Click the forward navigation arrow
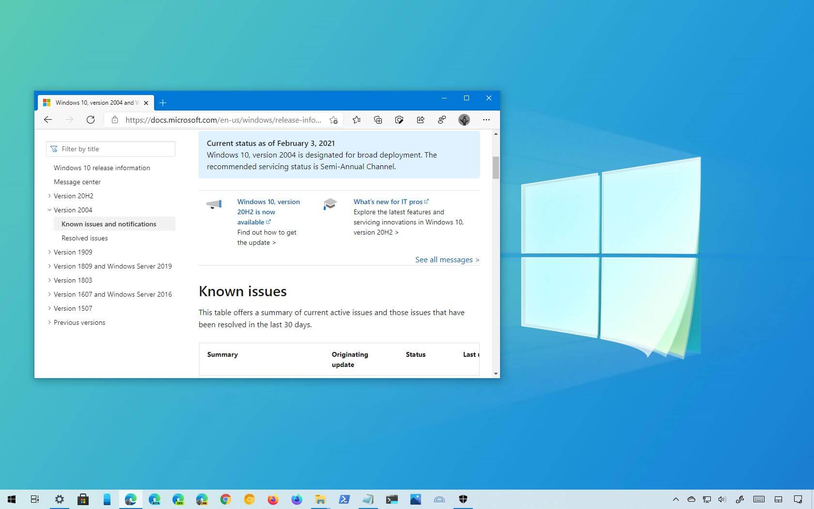This screenshot has height=509, width=814. pos(69,120)
